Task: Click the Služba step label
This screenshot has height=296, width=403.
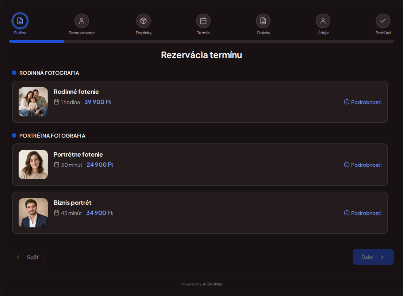Action: [x=20, y=33]
